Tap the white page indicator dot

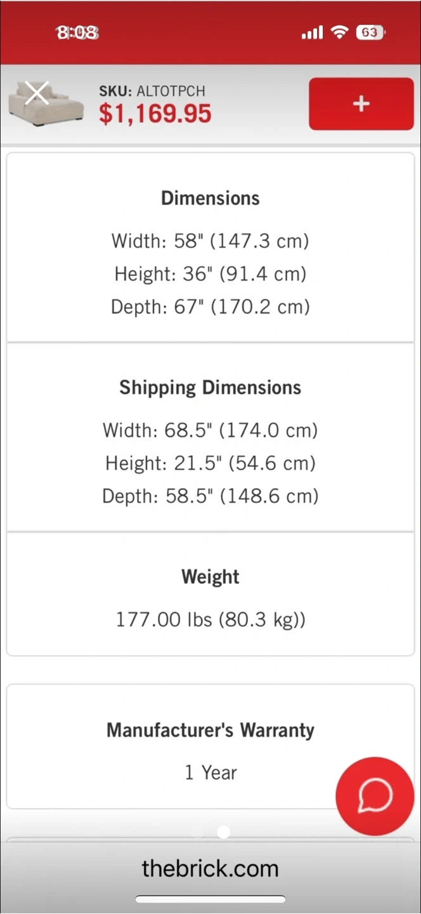point(223,832)
